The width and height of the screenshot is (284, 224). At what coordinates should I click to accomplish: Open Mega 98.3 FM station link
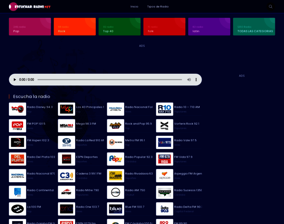click(x=86, y=124)
